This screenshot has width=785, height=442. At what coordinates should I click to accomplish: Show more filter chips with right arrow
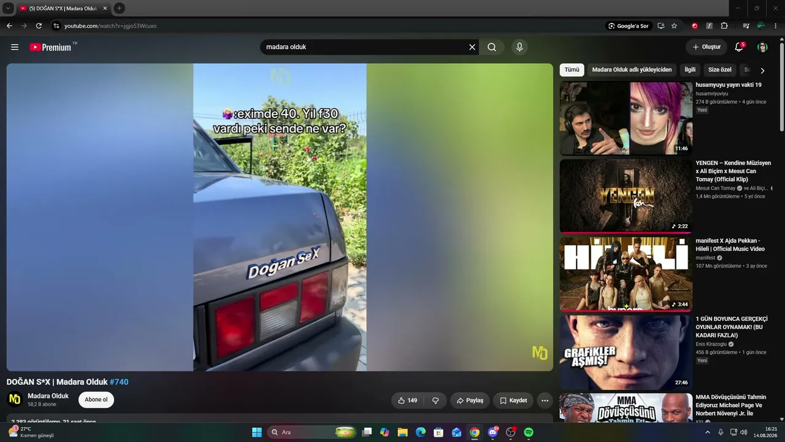coord(762,71)
